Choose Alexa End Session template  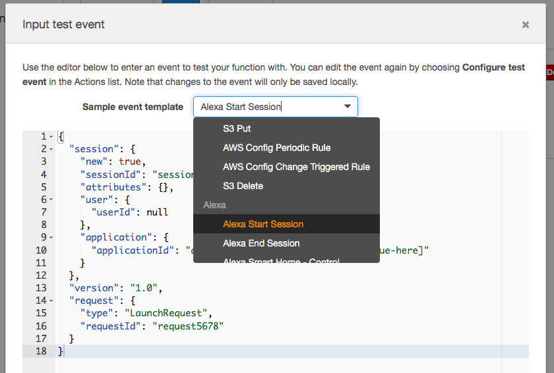click(x=261, y=243)
